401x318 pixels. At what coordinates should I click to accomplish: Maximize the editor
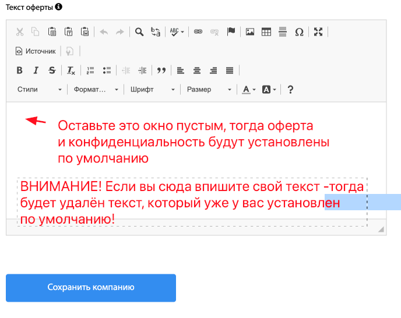(318, 32)
